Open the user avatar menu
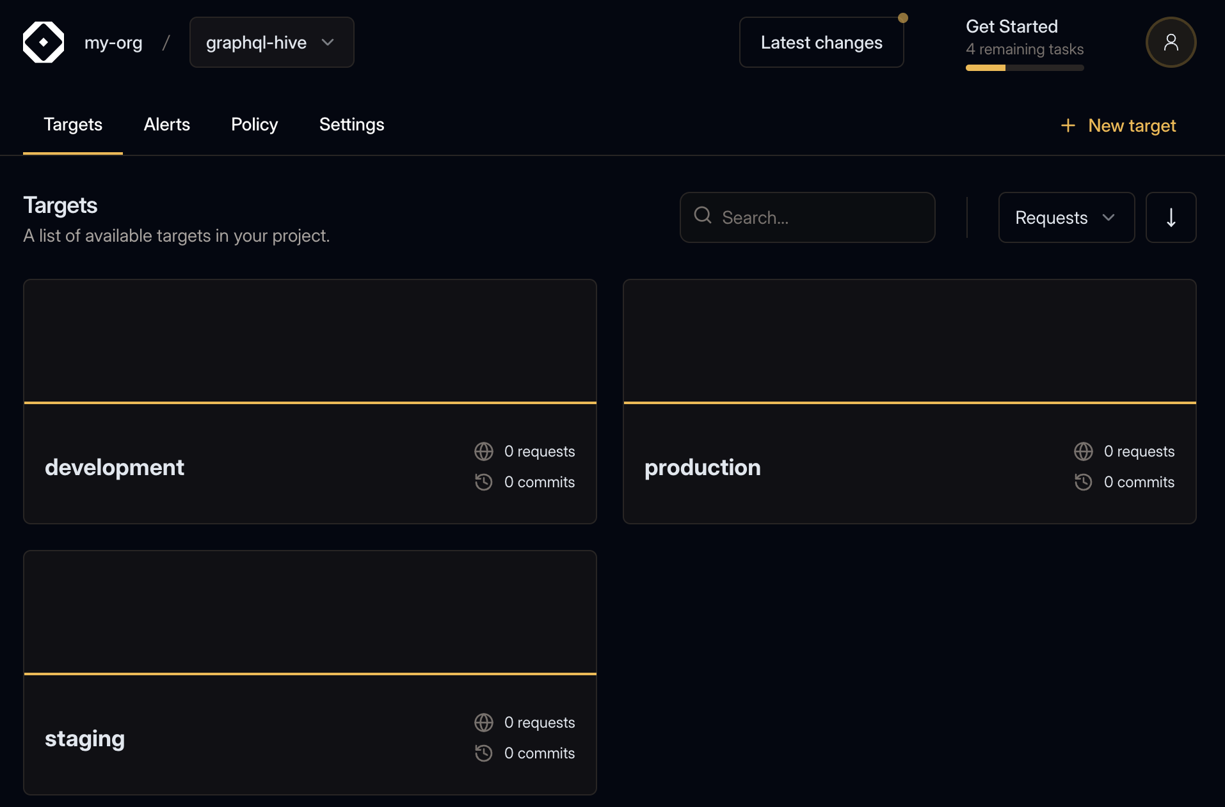 click(1171, 42)
